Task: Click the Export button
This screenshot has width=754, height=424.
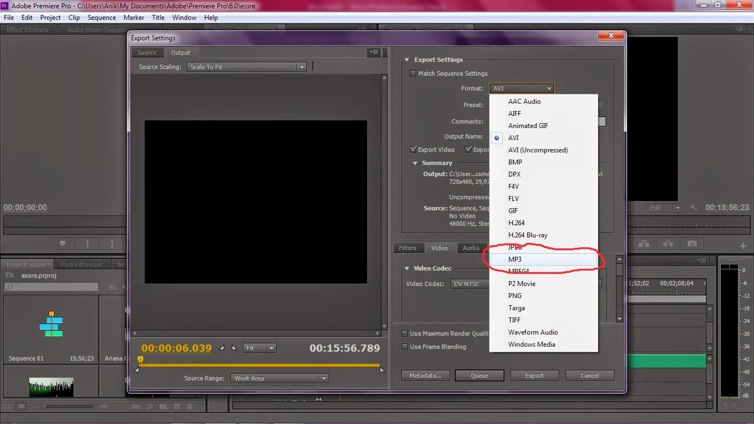Action: point(534,375)
